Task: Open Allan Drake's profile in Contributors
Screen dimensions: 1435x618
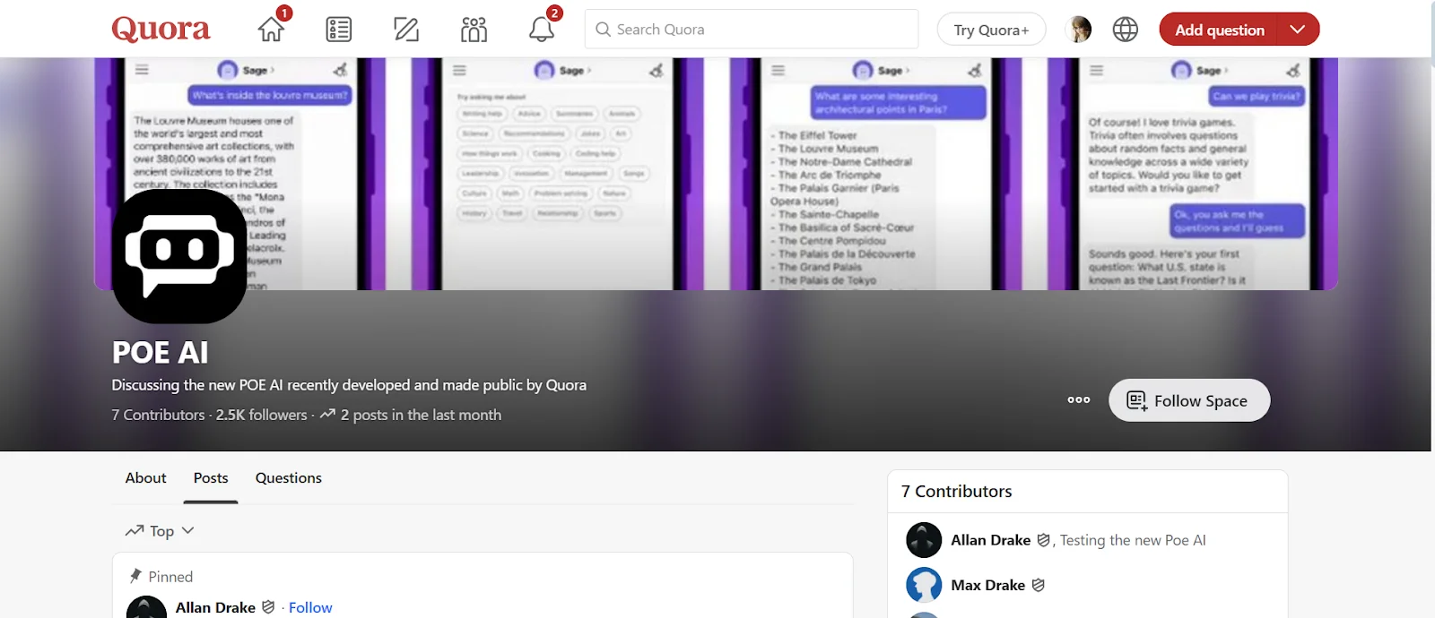Action: [990, 540]
